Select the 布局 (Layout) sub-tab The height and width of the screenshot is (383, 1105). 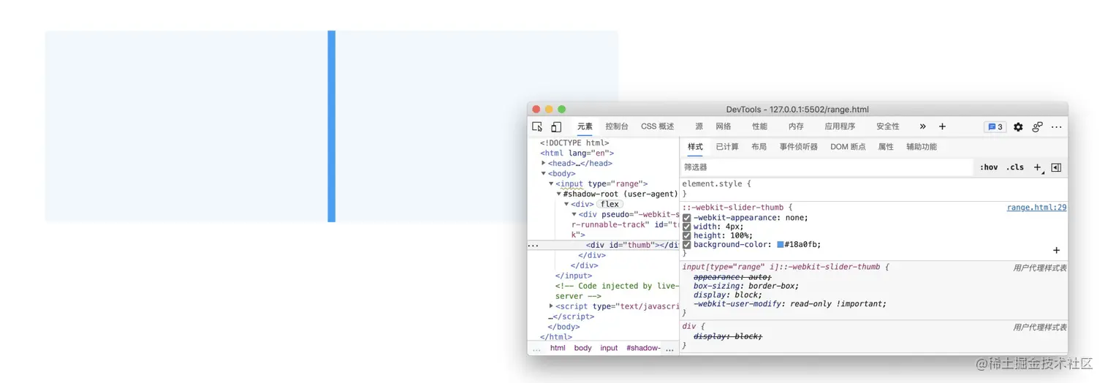pos(759,147)
